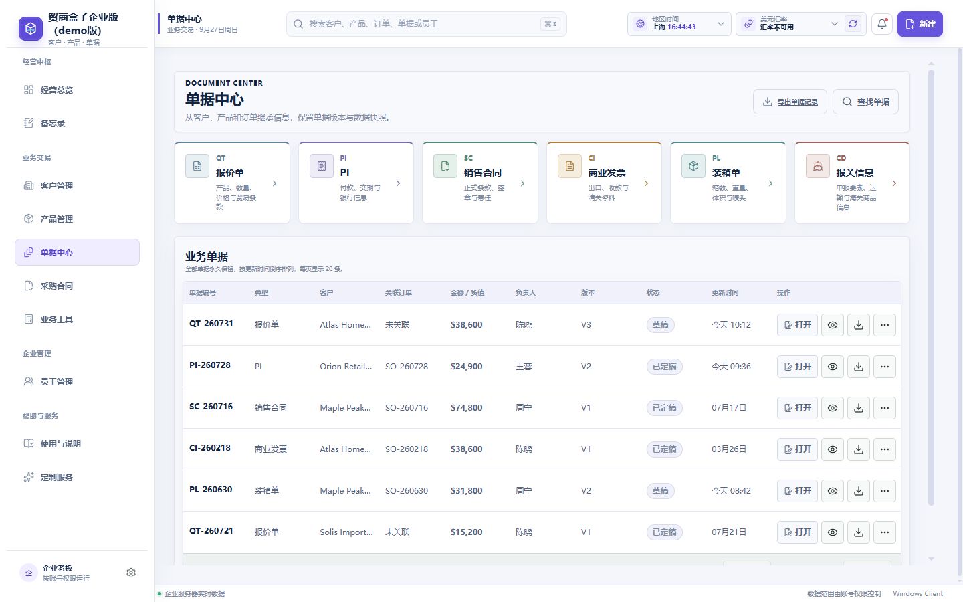Open more actions for SC-260716

tap(885, 408)
